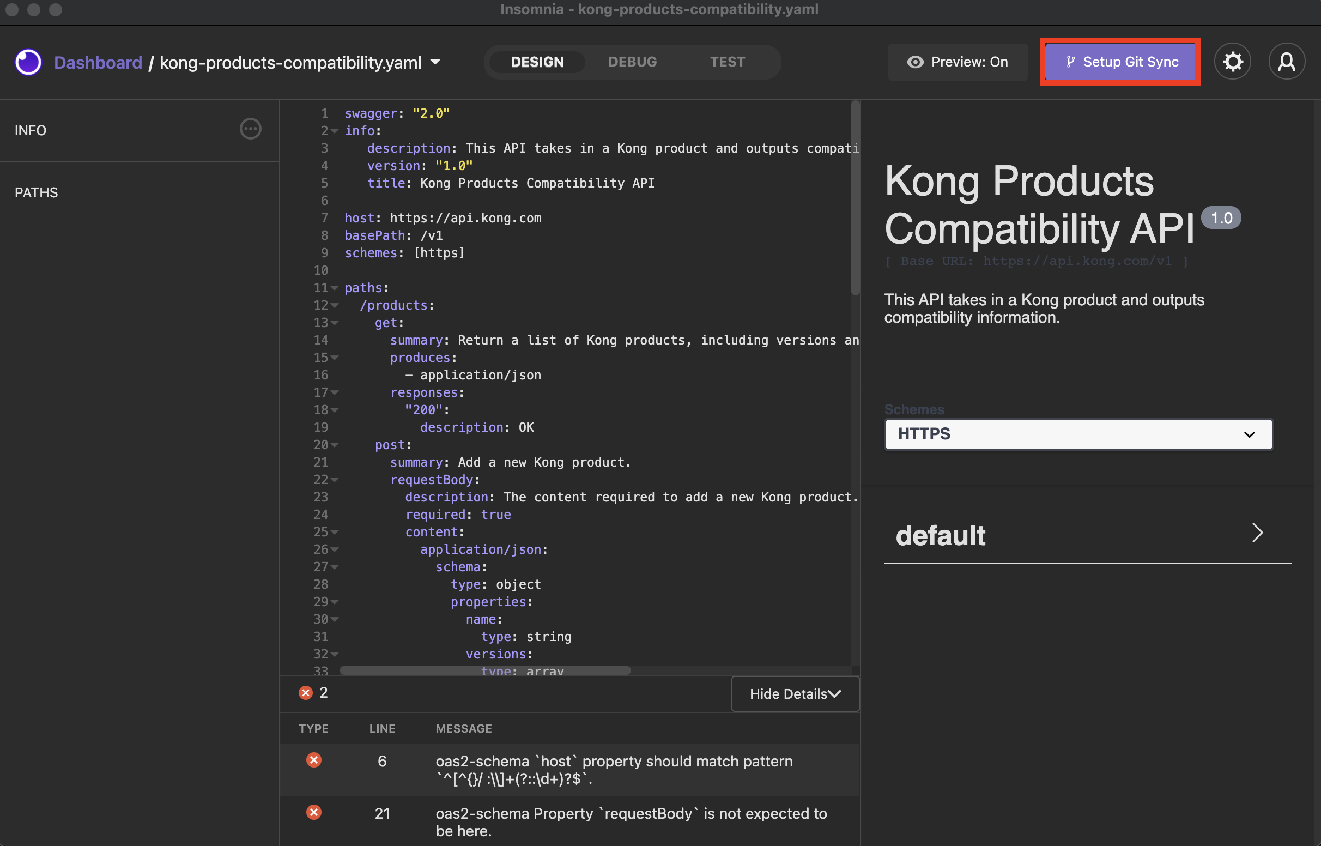
Task: Click the file name dropdown arrow
Action: [437, 62]
